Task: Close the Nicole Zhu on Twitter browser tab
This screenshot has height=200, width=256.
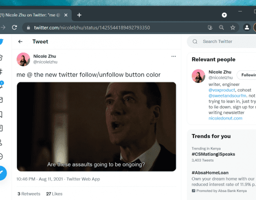Action: (x=66, y=15)
